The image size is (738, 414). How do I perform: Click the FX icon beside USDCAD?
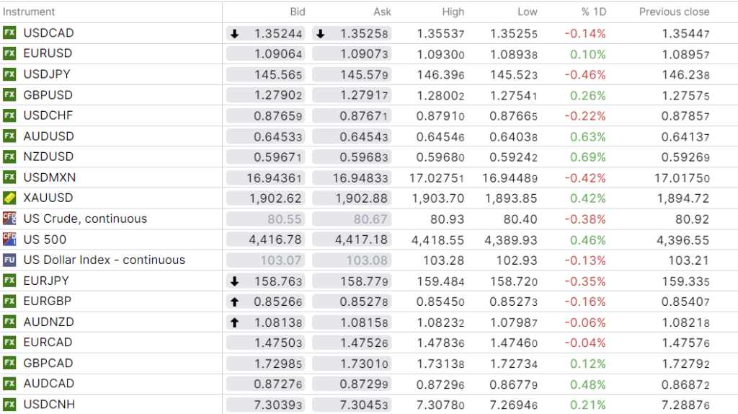point(9,33)
